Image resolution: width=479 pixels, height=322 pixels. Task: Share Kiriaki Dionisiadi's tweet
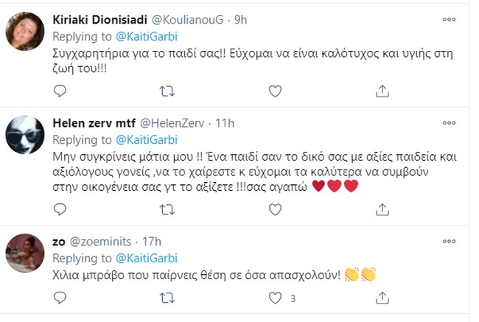382,91
